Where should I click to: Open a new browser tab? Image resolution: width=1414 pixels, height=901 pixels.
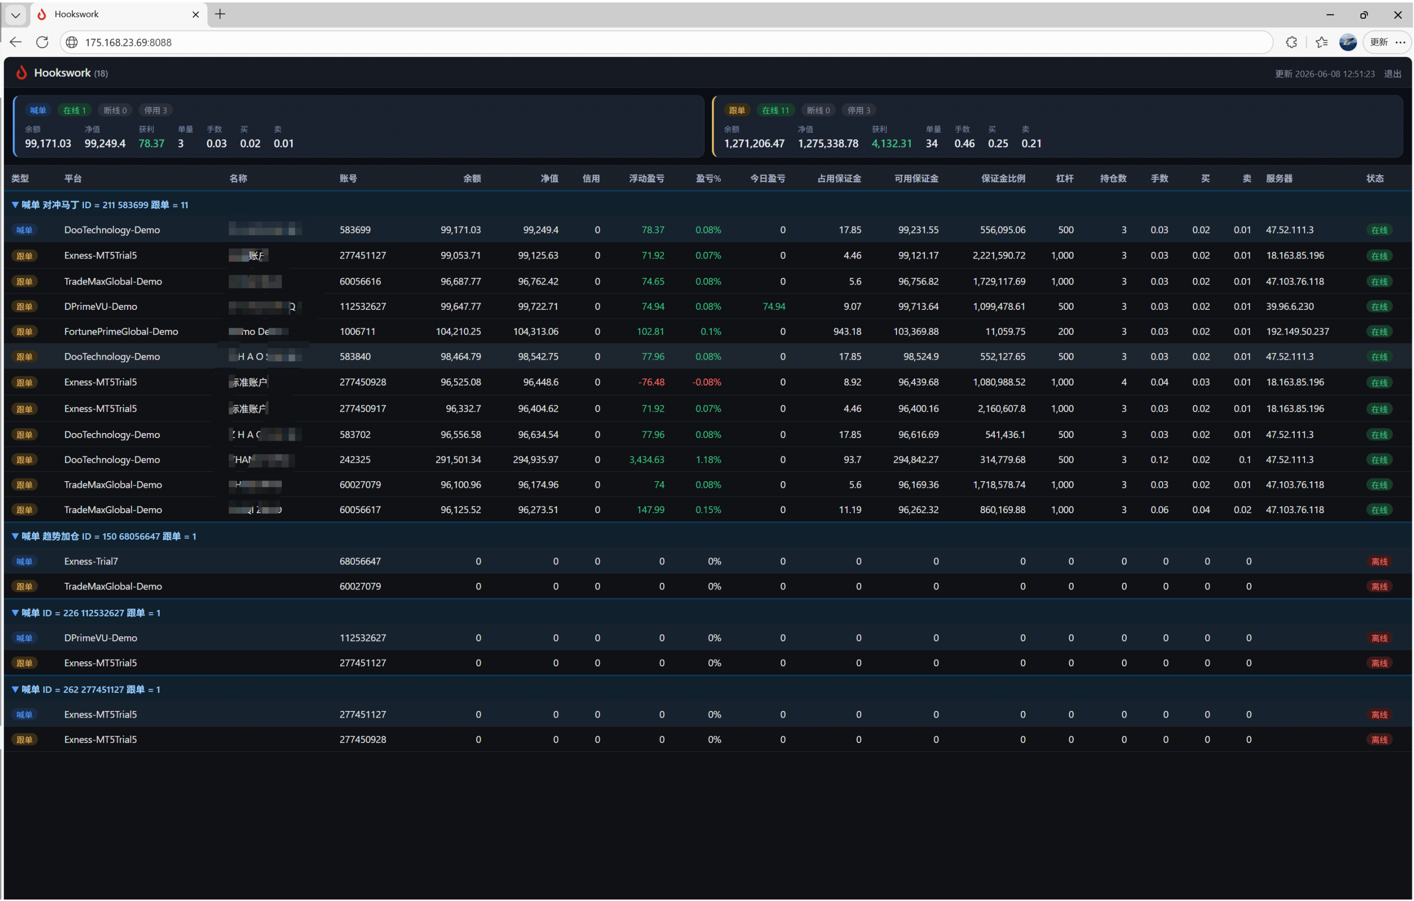pyautogui.click(x=220, y=14)
